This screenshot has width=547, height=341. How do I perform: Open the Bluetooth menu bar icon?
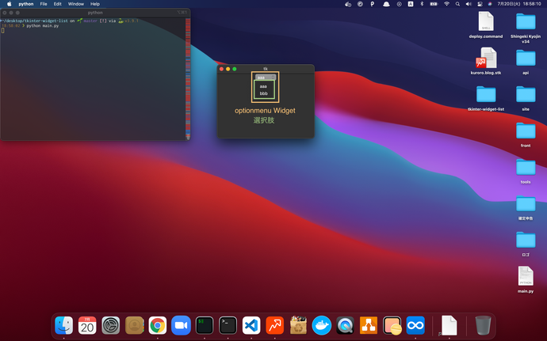[422, 4]
